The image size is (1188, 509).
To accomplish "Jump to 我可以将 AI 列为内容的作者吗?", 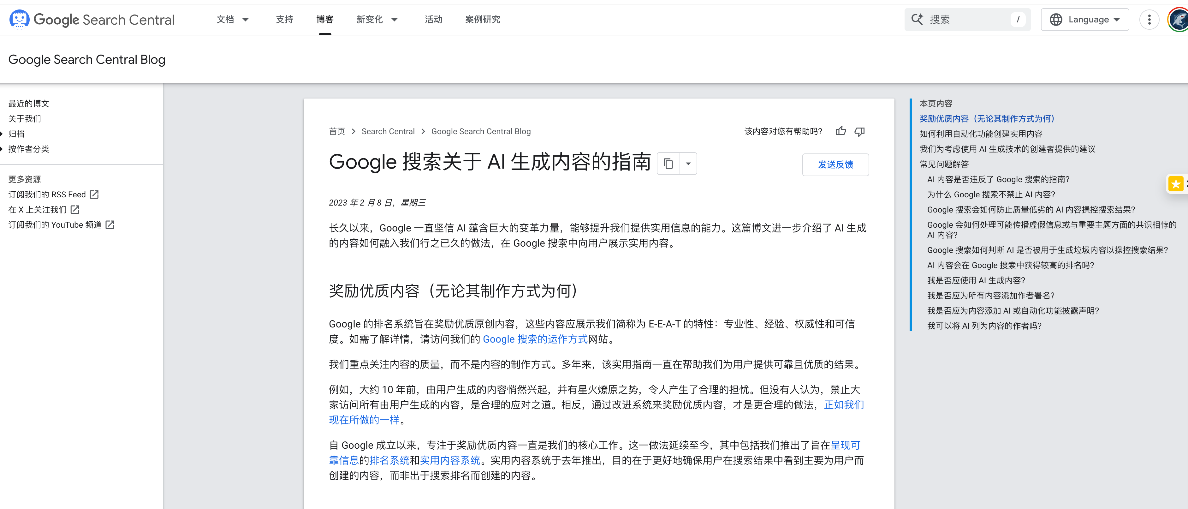I will (x=984, y=326).
